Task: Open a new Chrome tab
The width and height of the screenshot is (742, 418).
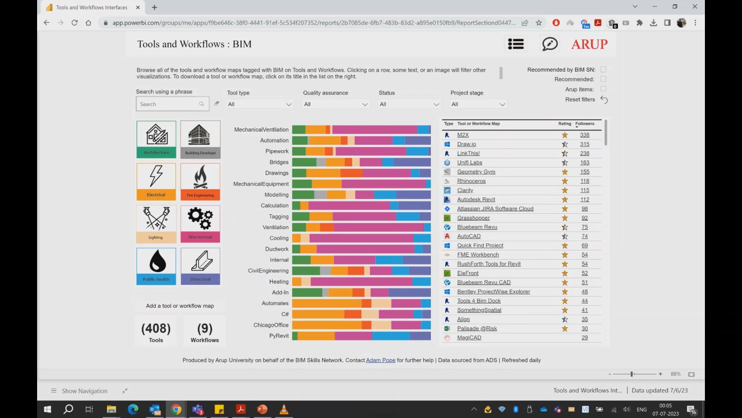Action: click(x=155, y=7)
